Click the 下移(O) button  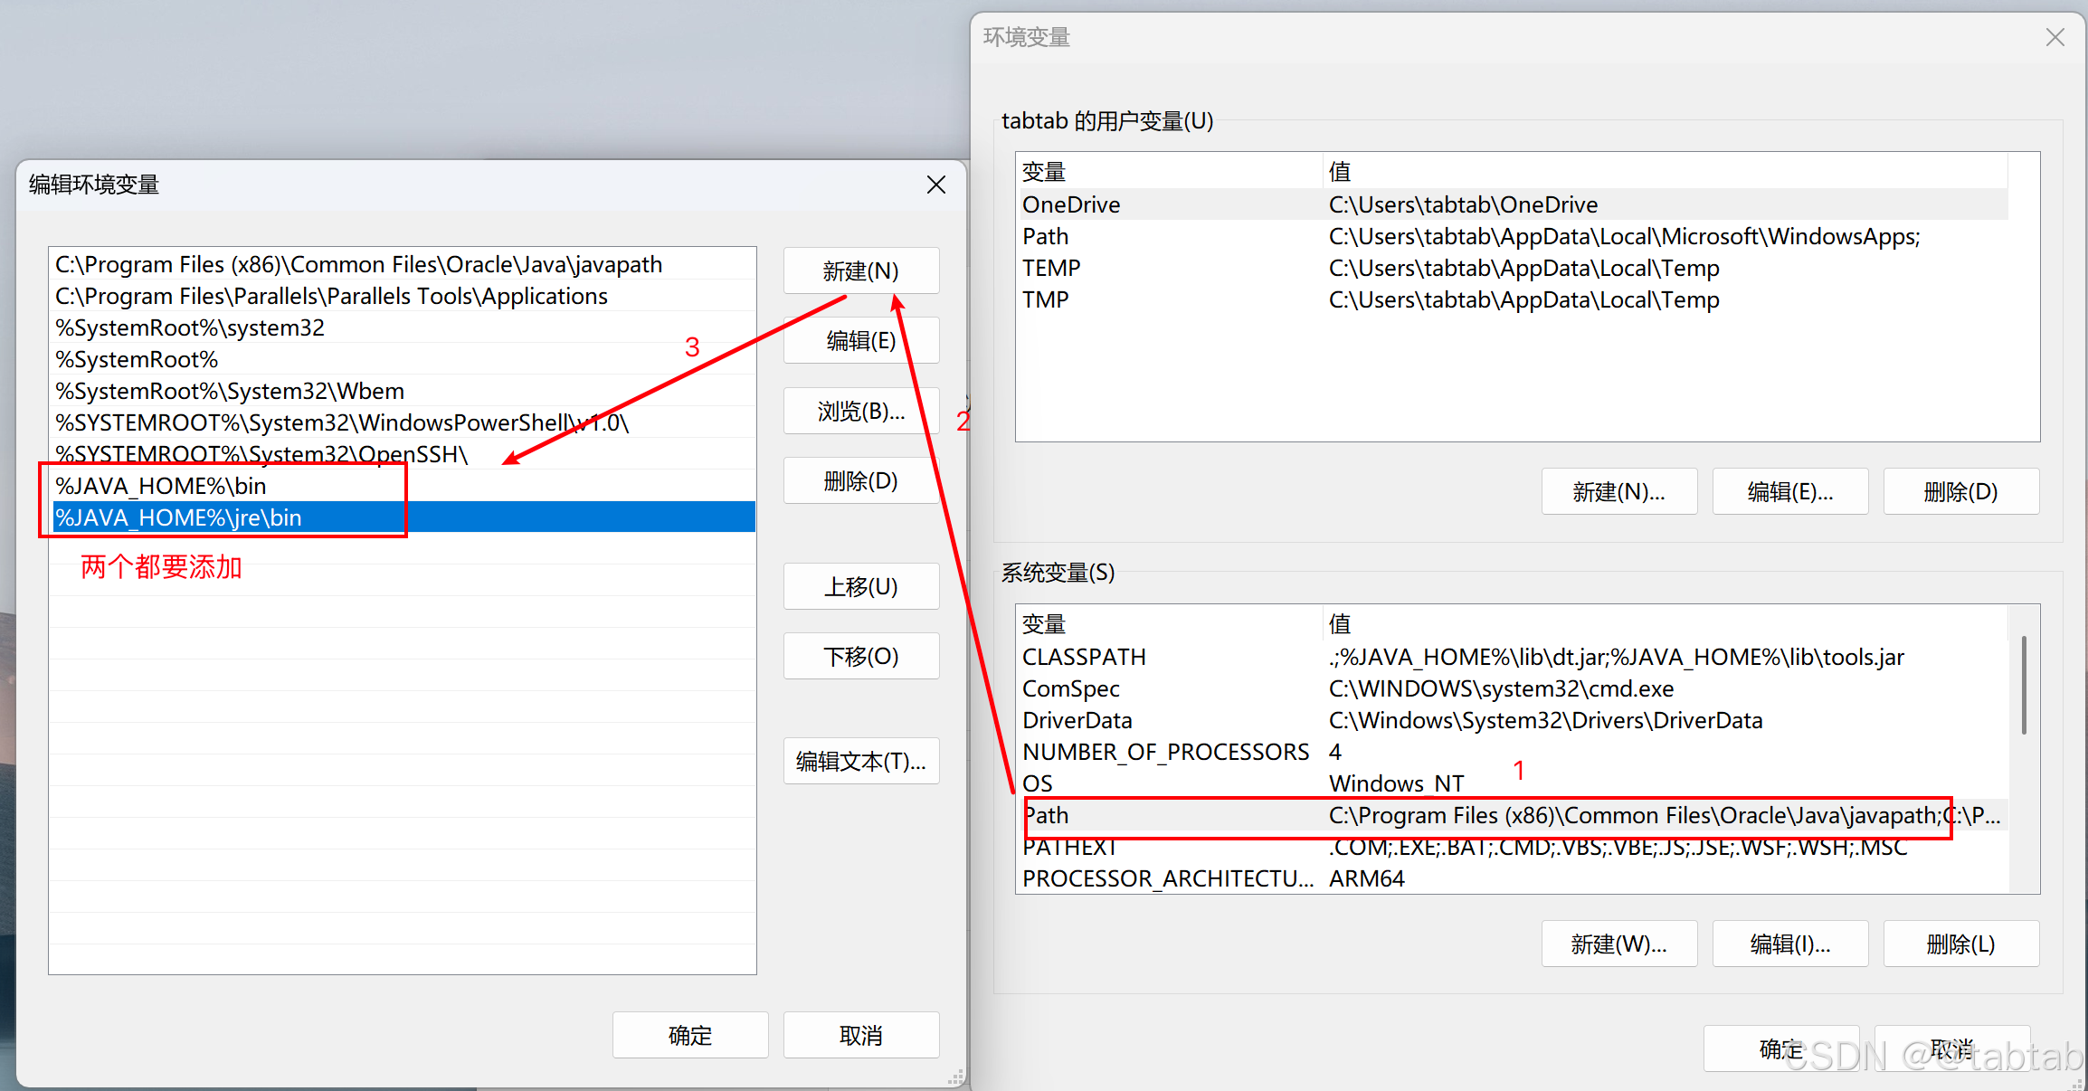click(x=860, y=656)
